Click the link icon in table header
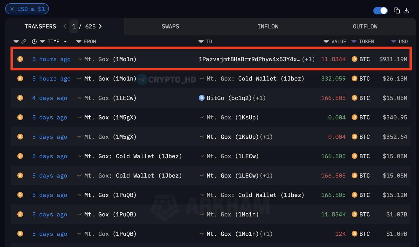 24,41
